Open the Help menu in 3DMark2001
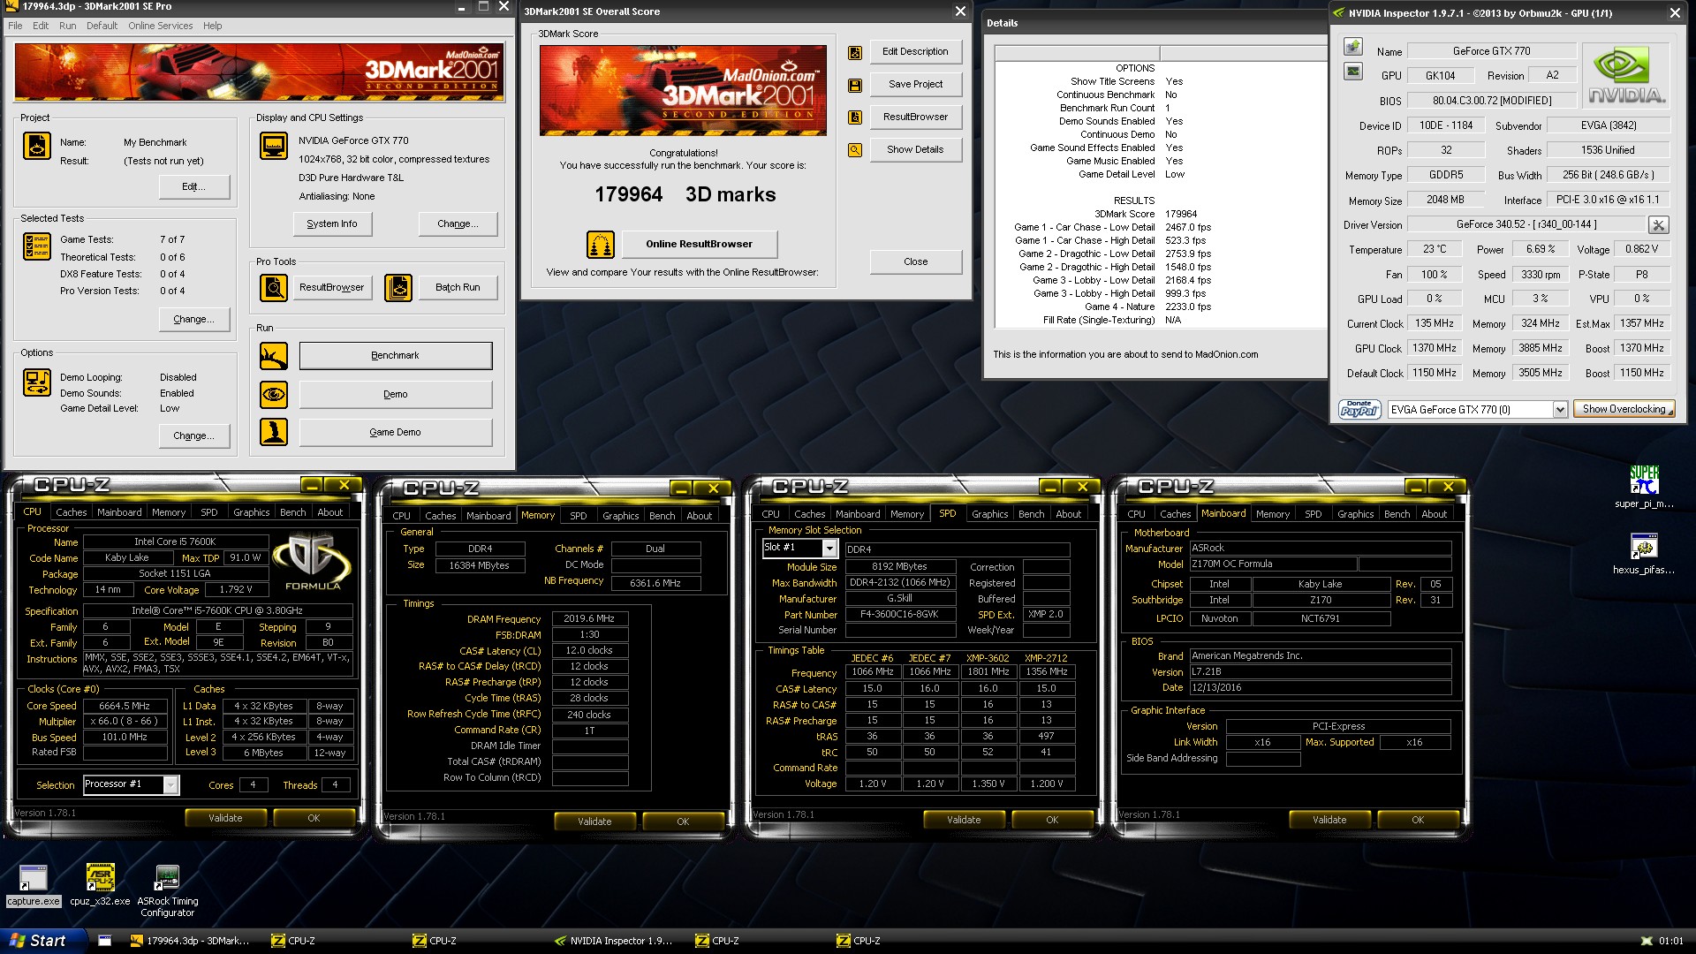 [212, 26]
